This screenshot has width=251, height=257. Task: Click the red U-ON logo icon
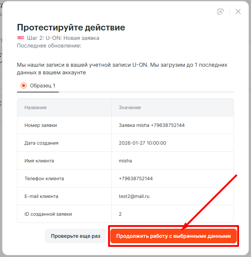tap(21, 38)
